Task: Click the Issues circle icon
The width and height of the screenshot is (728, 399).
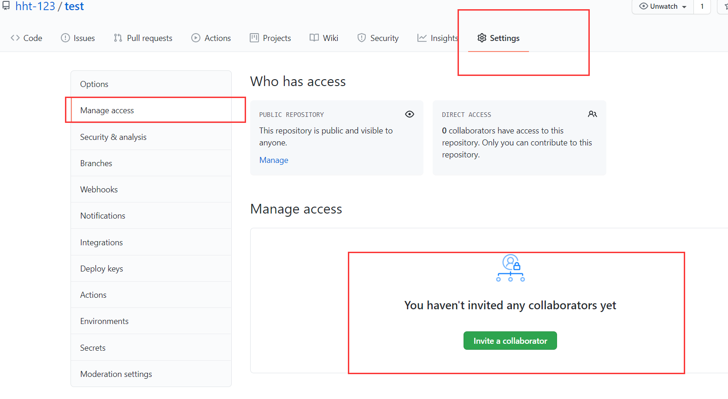Action: (65, 38)
